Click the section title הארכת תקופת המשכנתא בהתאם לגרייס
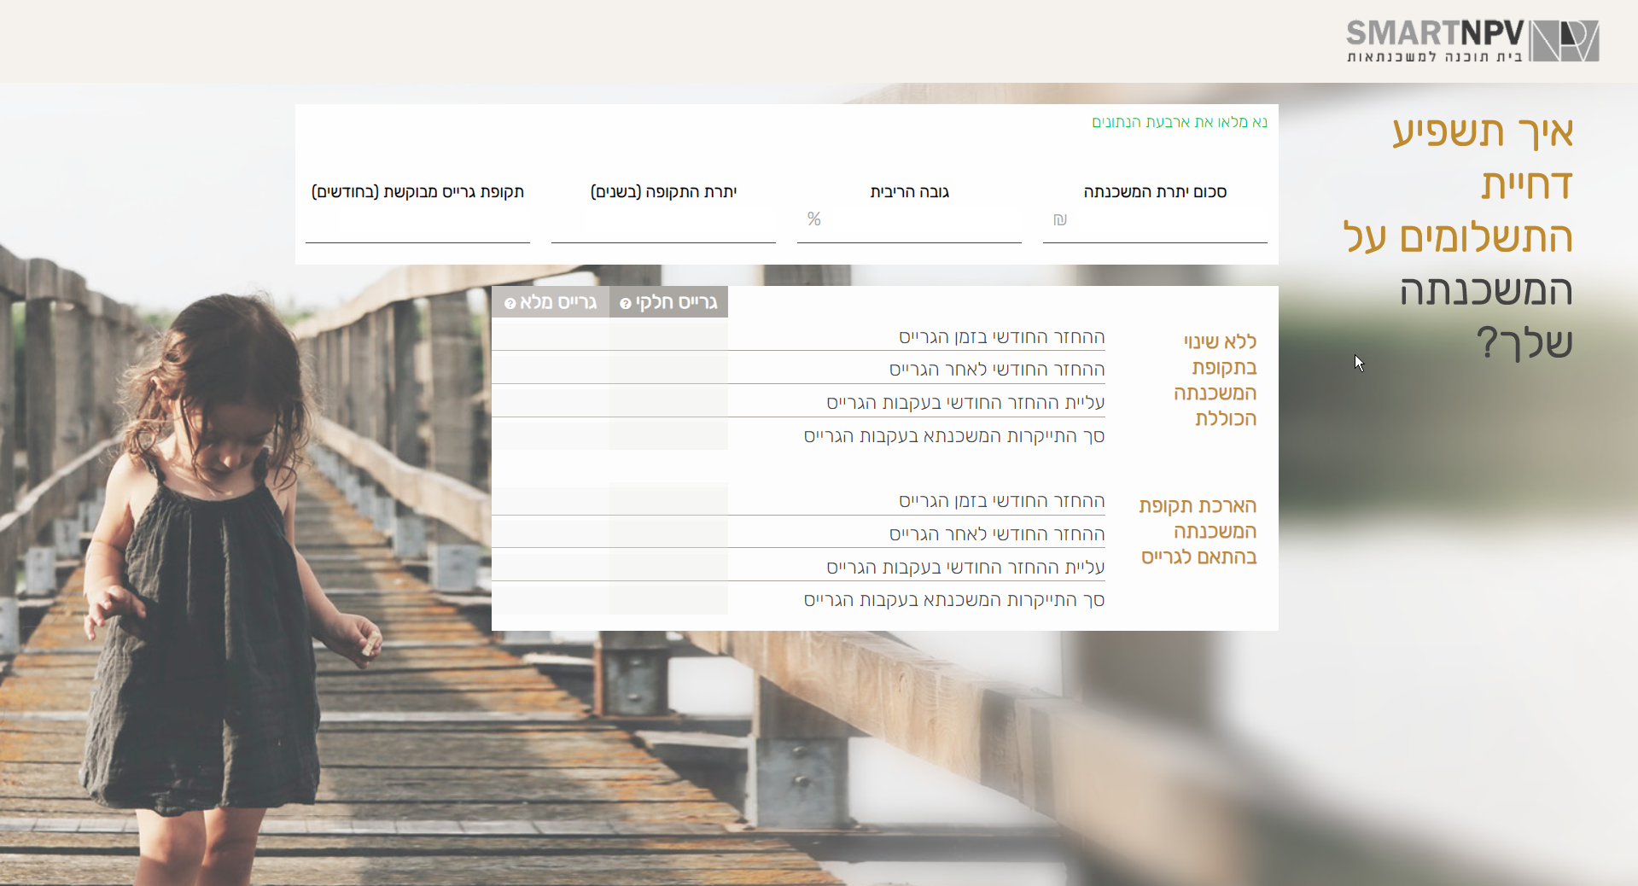Screen dimensions: 1638x886 click(x=1198, y=531)
